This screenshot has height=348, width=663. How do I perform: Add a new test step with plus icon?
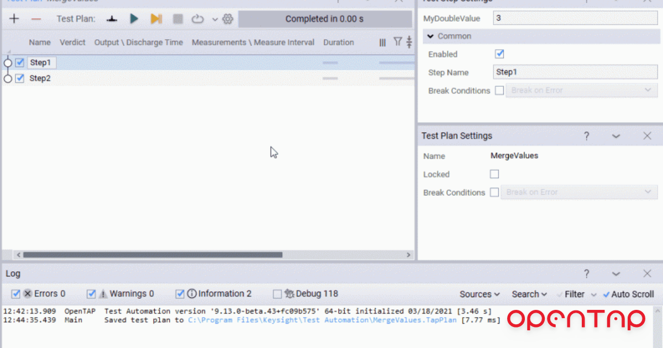(14, 18)
